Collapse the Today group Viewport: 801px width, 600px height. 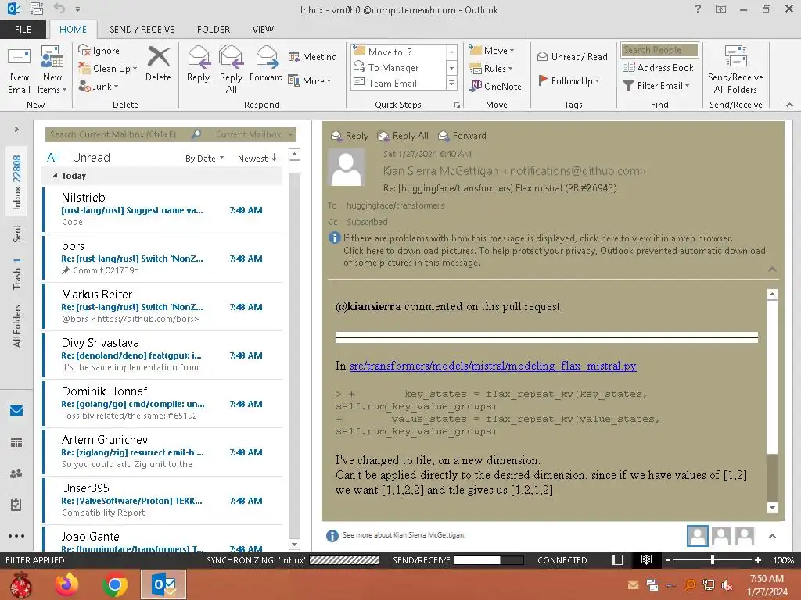[56, 176]
